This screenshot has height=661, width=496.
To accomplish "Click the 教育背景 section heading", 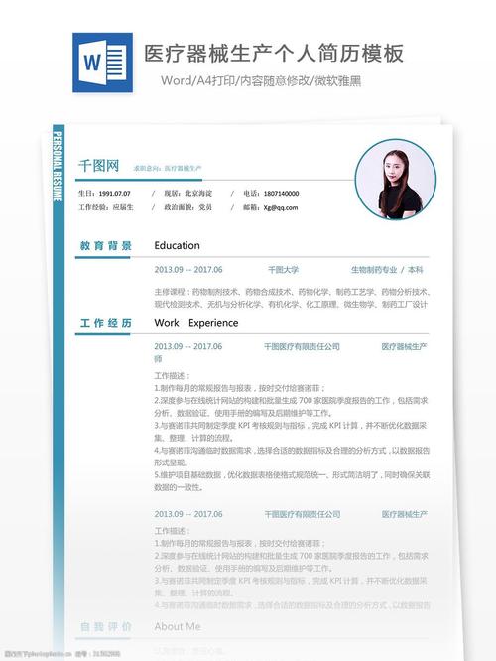I will click(106, 246).
